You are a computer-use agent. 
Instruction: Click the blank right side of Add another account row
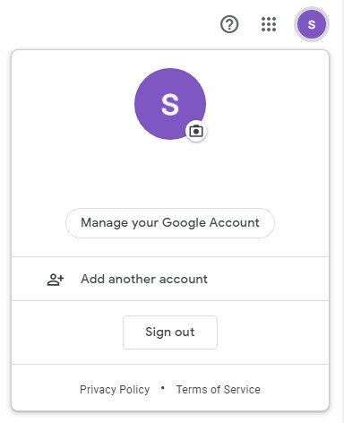coord(269,279)
